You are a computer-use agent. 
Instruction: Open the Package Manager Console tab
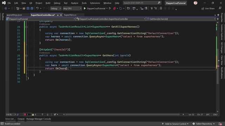[39, 119]
